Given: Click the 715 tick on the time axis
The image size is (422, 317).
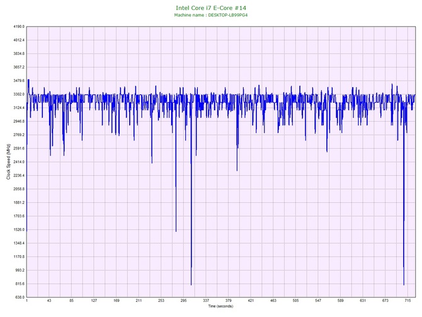Looking at the screenshot, I should click(408, 301).
